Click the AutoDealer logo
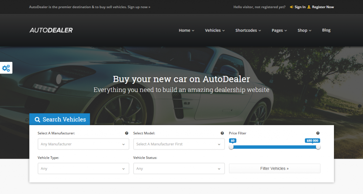Image resolution: width=363 pixels, height=194 pixels. (51, 30)
